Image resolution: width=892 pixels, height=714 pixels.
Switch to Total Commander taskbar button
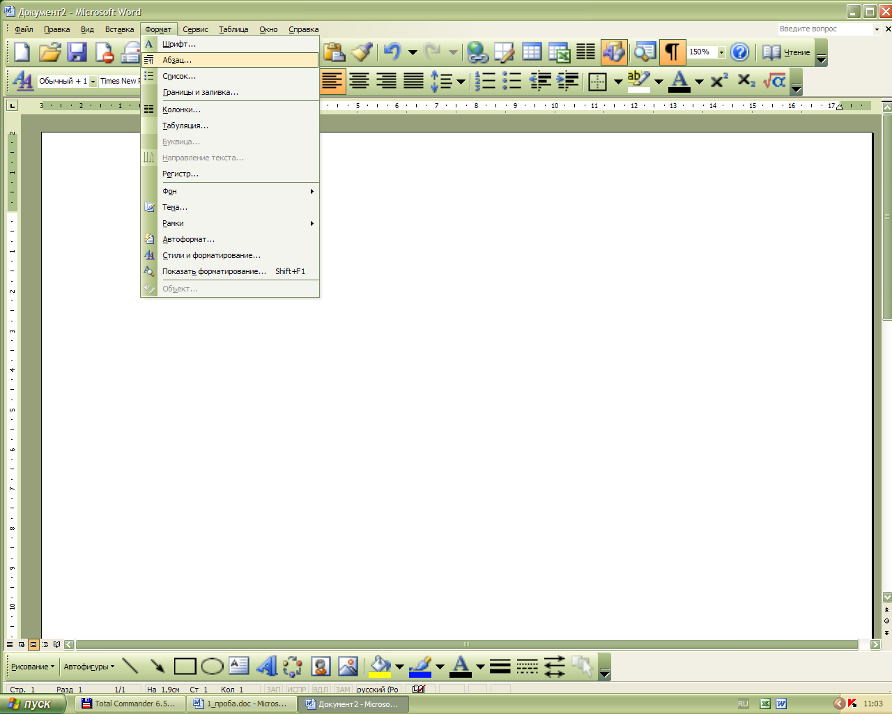click(x=129, y=704)
